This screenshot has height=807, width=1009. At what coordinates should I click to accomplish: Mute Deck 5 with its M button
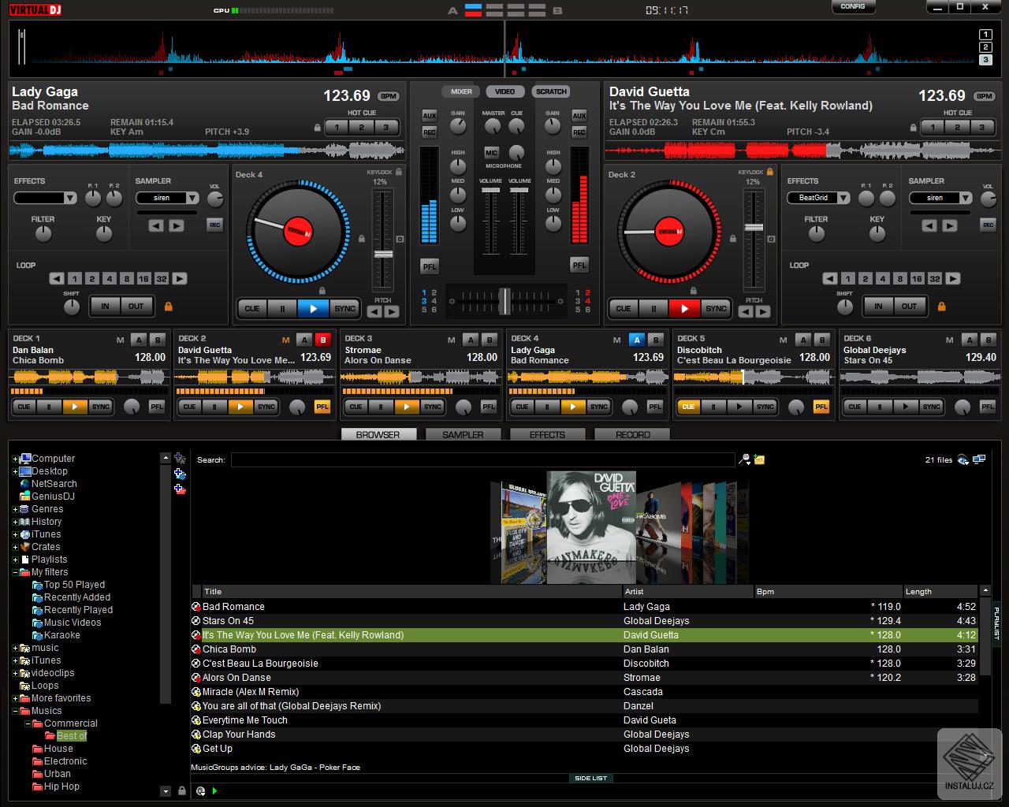click(x=783, y=340)
